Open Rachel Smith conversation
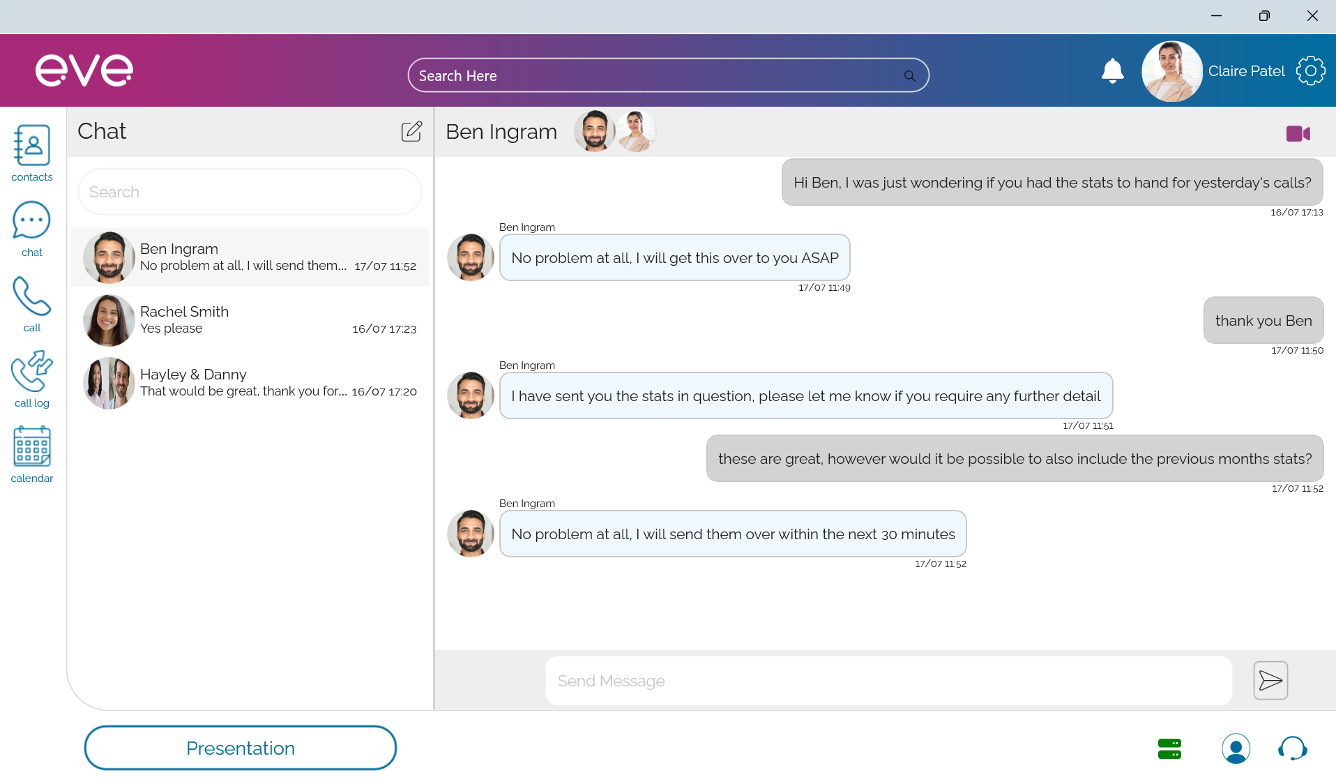Screen dimensions: 1336x784 (x=250, y=320)
